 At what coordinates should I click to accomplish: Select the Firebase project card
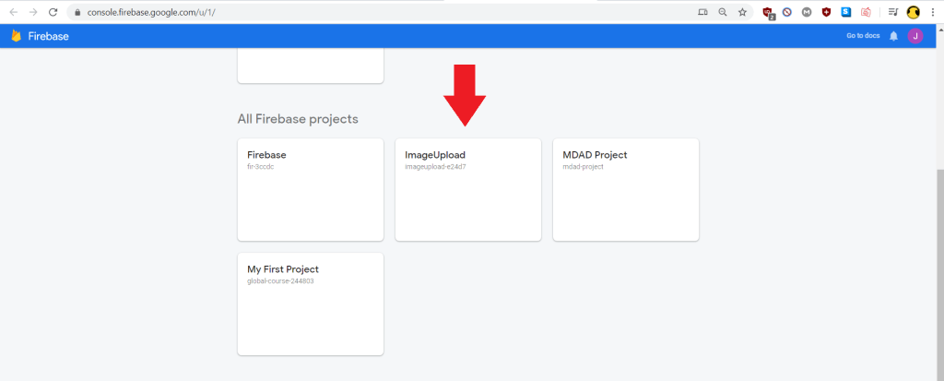(310, 189)
